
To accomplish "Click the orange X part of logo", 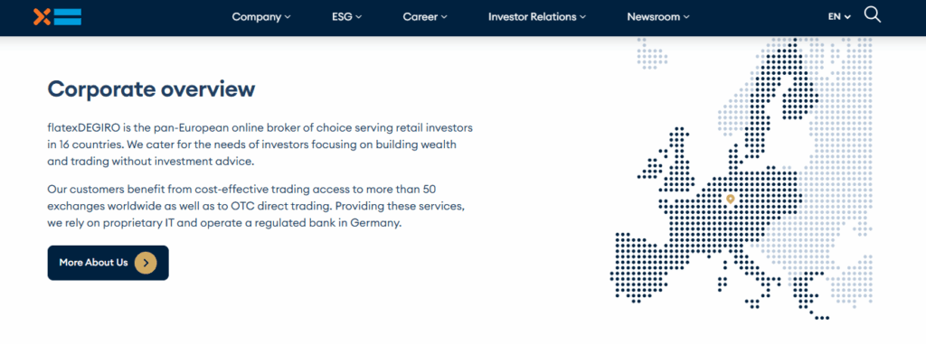I will tap(42, 17).
